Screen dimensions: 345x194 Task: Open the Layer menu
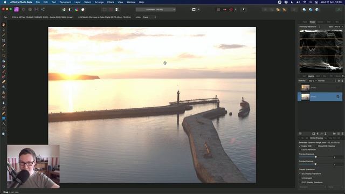[x=77, y=2]
